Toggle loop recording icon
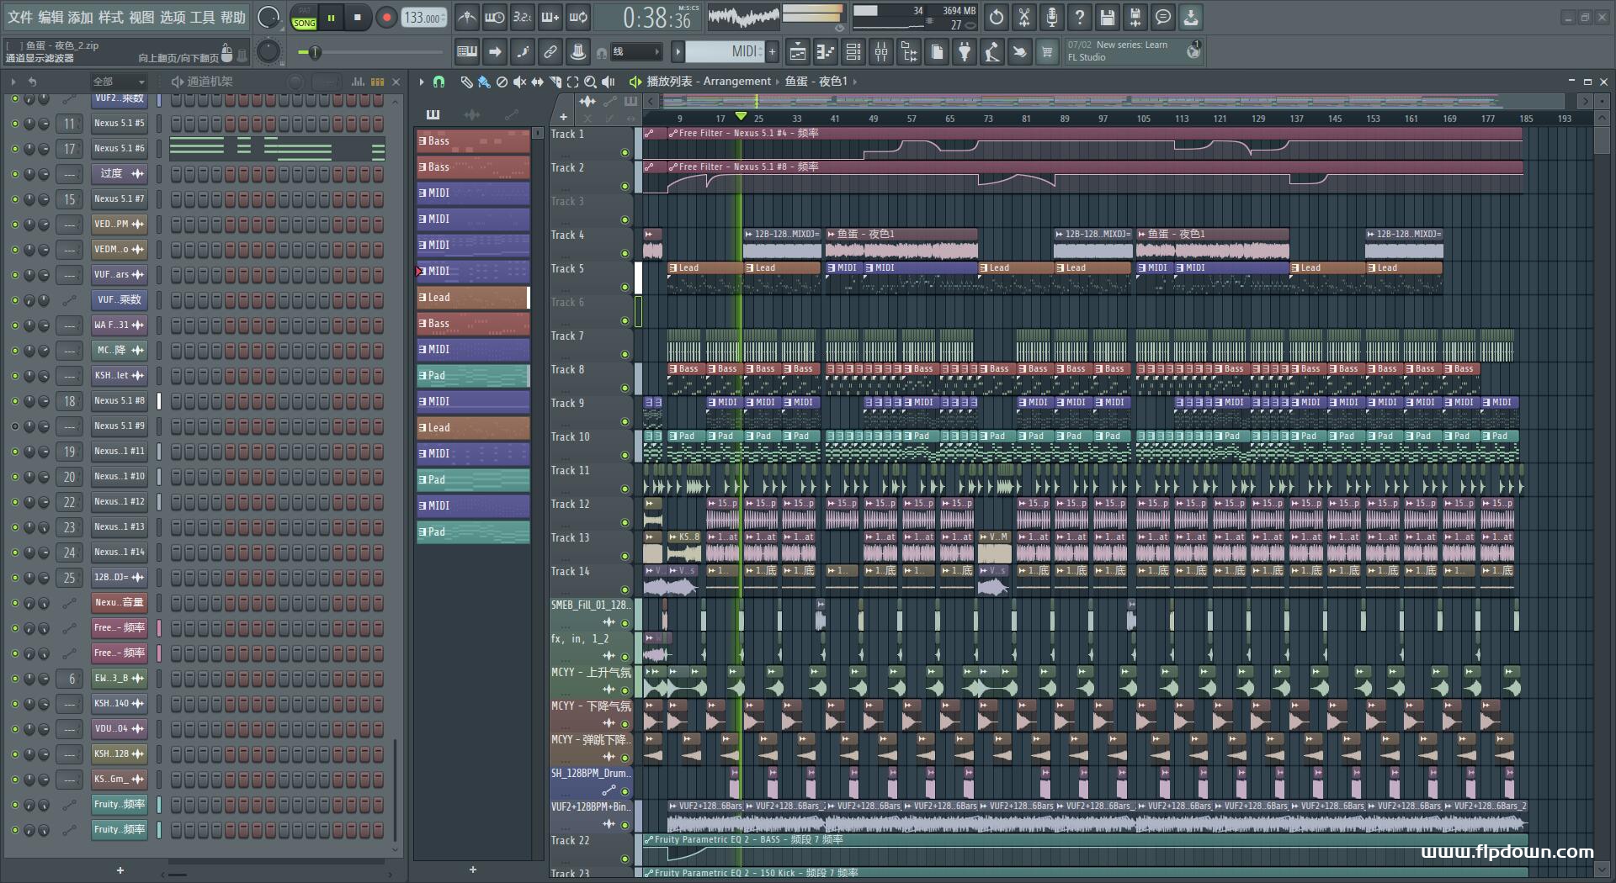This screenshot has width=1616, height=883. (x=578, y=17)
